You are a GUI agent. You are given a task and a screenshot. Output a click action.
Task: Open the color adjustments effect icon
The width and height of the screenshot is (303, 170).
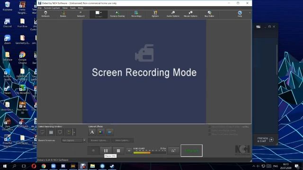click(x=101, y=132)
